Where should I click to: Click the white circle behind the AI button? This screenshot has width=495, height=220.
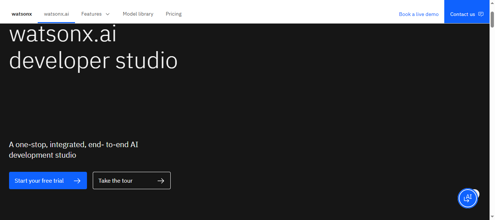pos(477,193)
